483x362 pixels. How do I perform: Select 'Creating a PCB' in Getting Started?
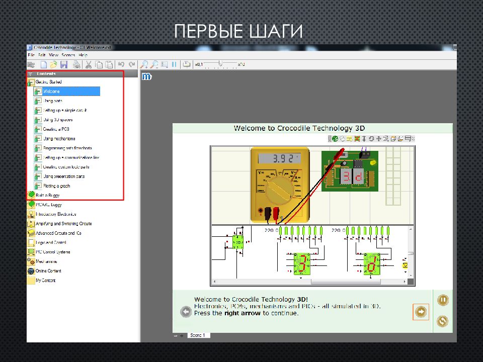pyautogui.click(x=55, y=129)
